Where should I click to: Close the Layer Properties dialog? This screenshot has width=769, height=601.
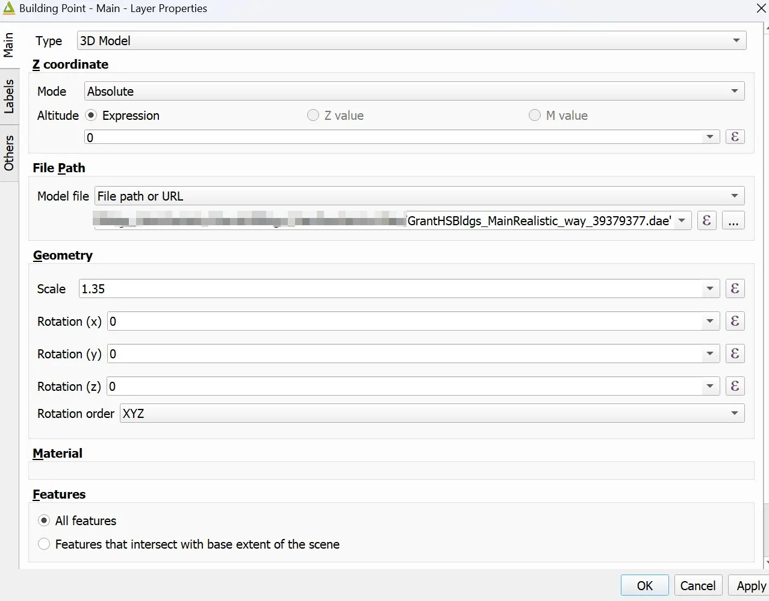coord(761,8)
